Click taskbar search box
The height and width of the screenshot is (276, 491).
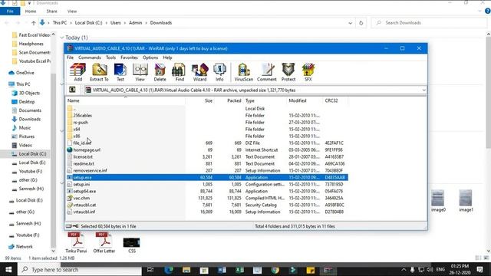80,269
